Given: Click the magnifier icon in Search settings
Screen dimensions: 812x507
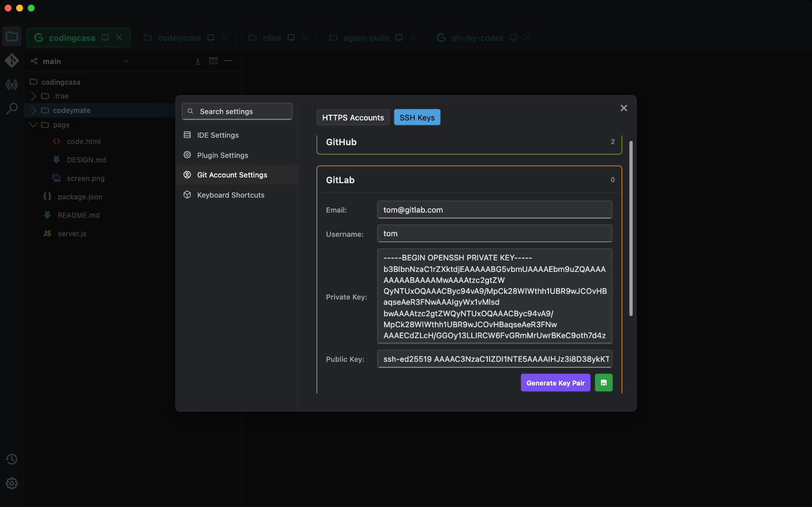Looking at the screenshot, I should pyautogui.click(x=190, y=111).
